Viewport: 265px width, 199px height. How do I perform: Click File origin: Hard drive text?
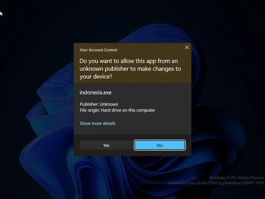tap(117, 110)
